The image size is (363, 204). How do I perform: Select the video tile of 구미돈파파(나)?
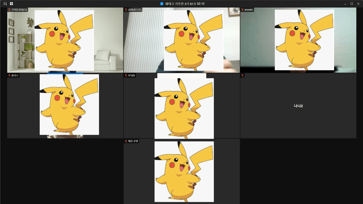65,40
